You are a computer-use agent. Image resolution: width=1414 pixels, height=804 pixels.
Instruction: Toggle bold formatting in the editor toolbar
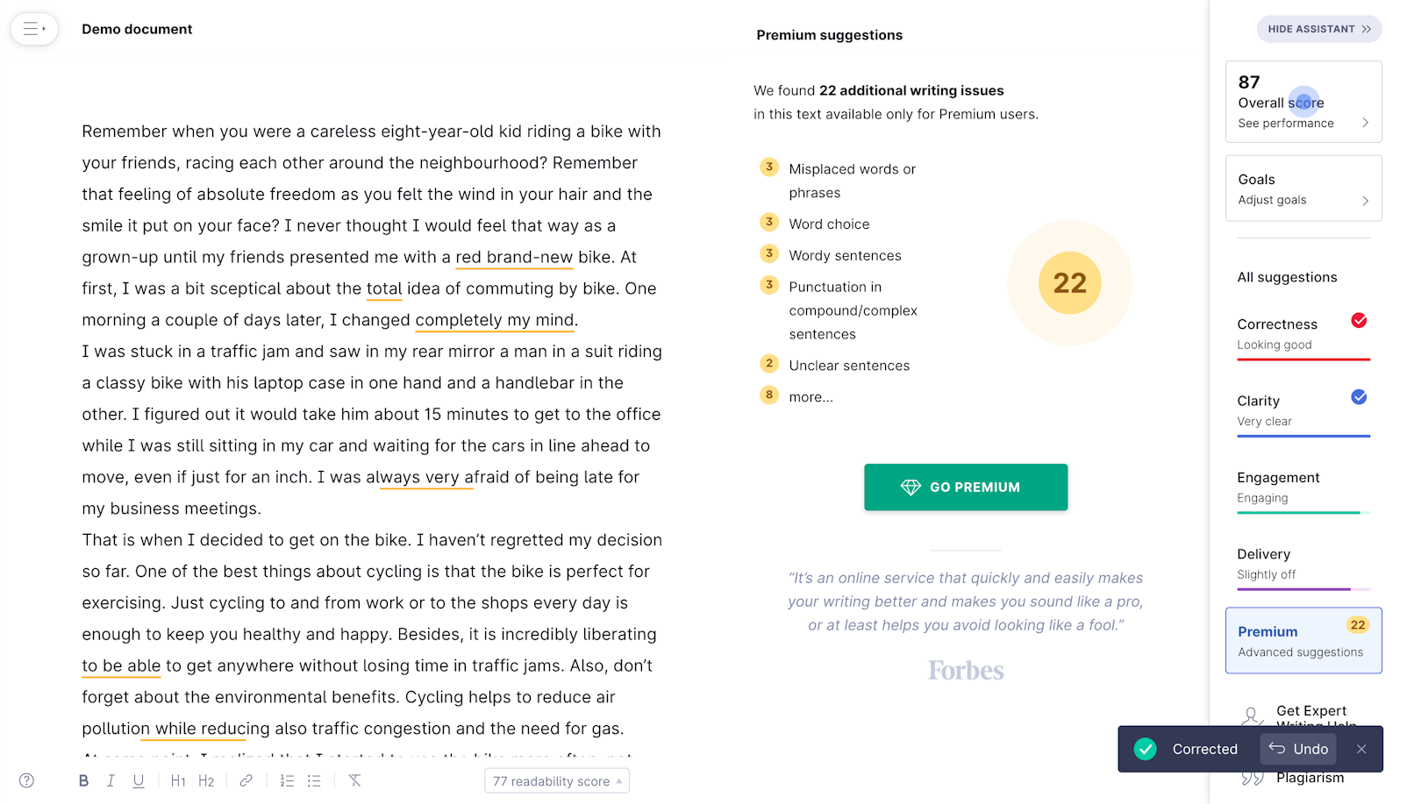83,780
